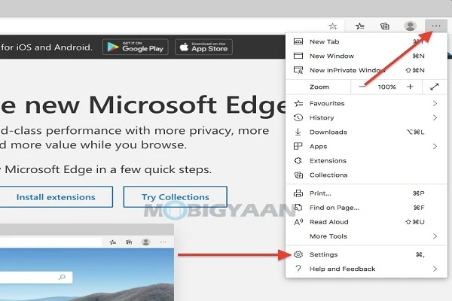Viewport: 452px width, 301px height.
Task: Click the zoom out minus button
Action: pyautogui.click(x=363, y=87)
